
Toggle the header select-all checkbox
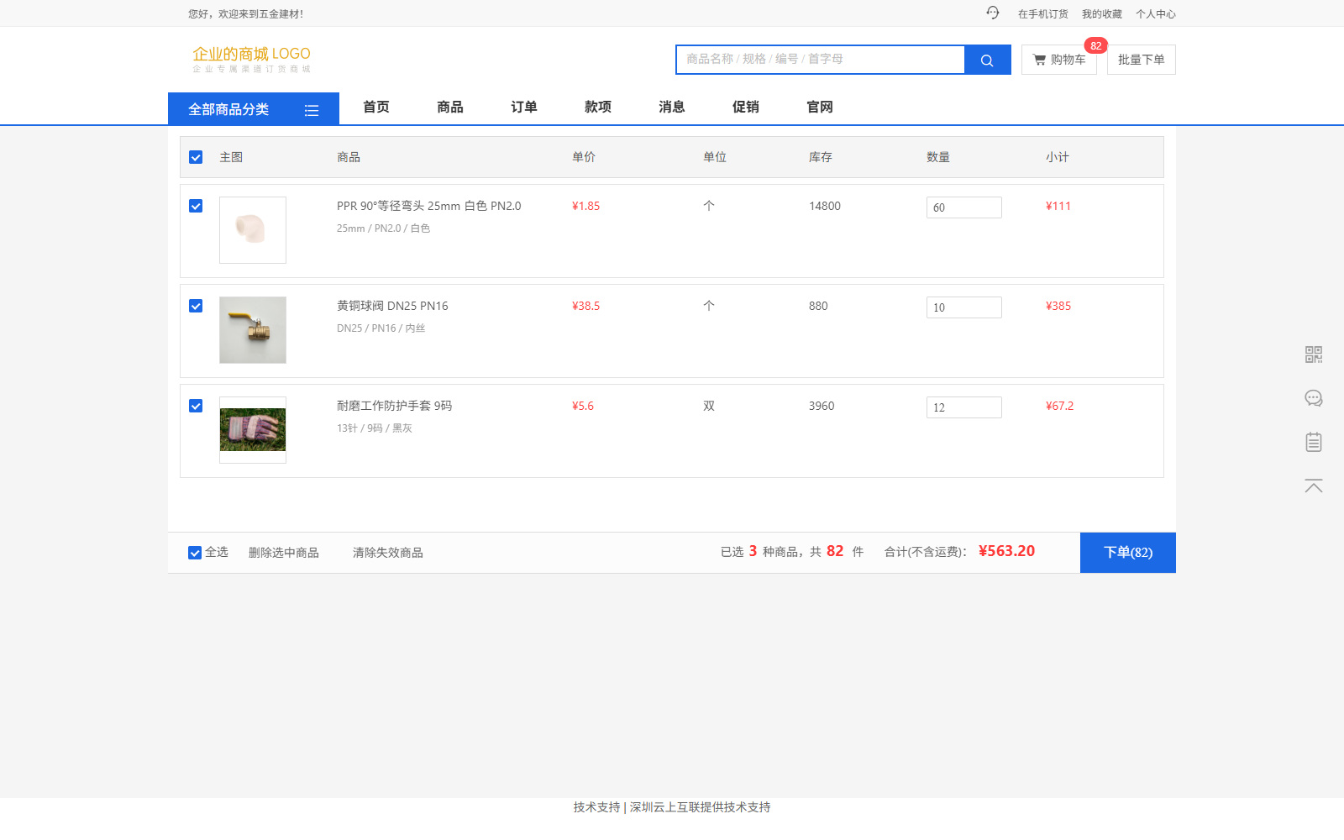(x=196, y=157)
